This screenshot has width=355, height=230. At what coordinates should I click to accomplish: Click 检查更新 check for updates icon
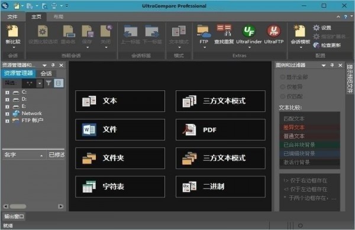point(317,45)
